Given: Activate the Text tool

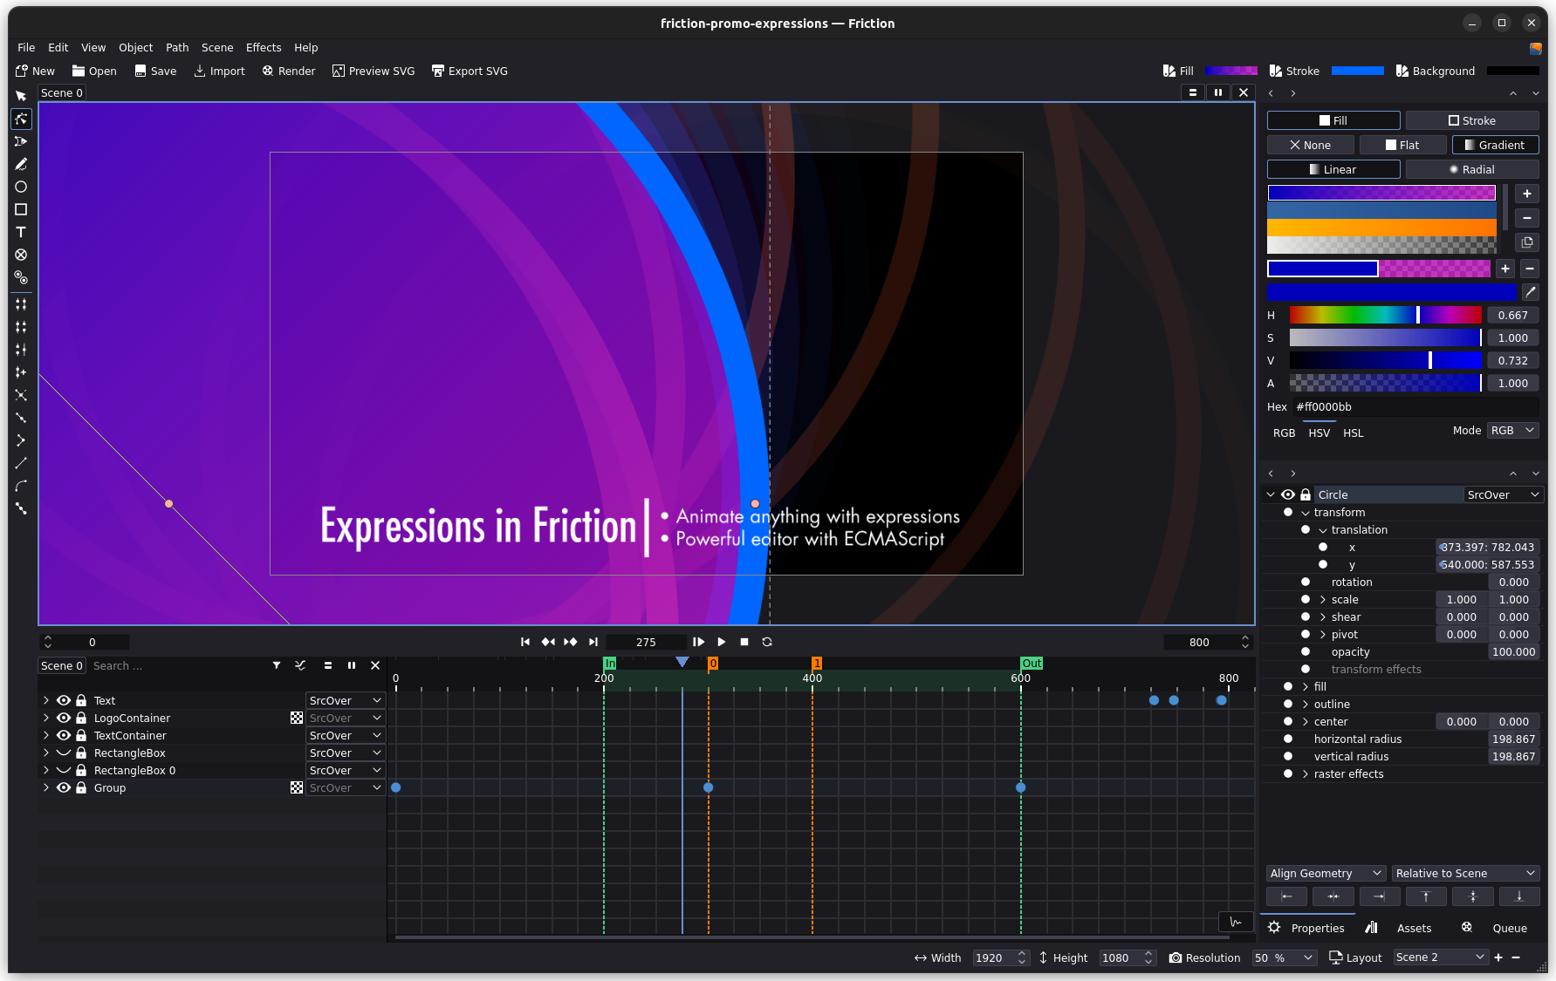Looking at the screenshot, I should (x=21, y=232).
